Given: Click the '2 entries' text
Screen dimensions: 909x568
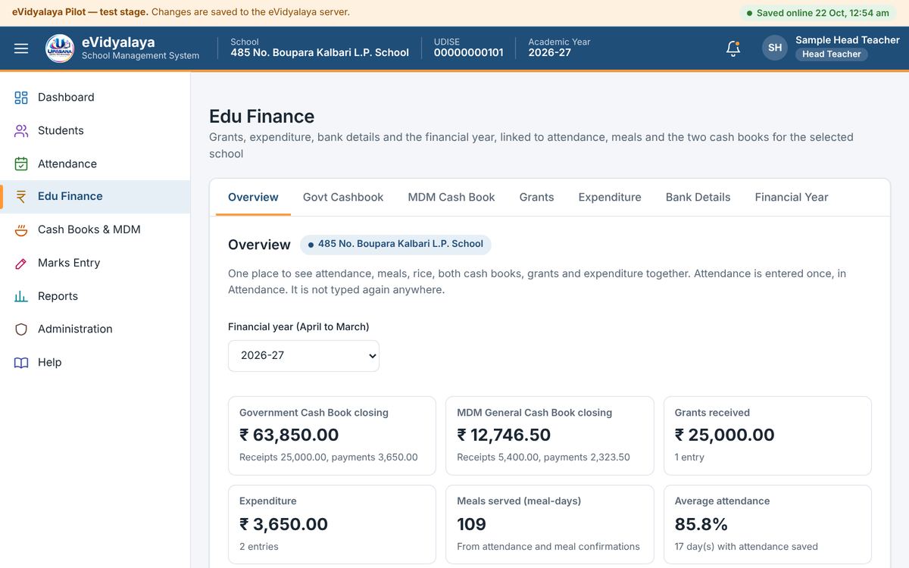Looking at the screenshot, I should click(x=259, y=547).
